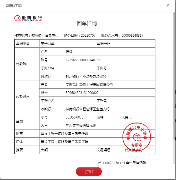Click the Huishang Bank logo
176x180 pixels.
click(x=28, y=19)
